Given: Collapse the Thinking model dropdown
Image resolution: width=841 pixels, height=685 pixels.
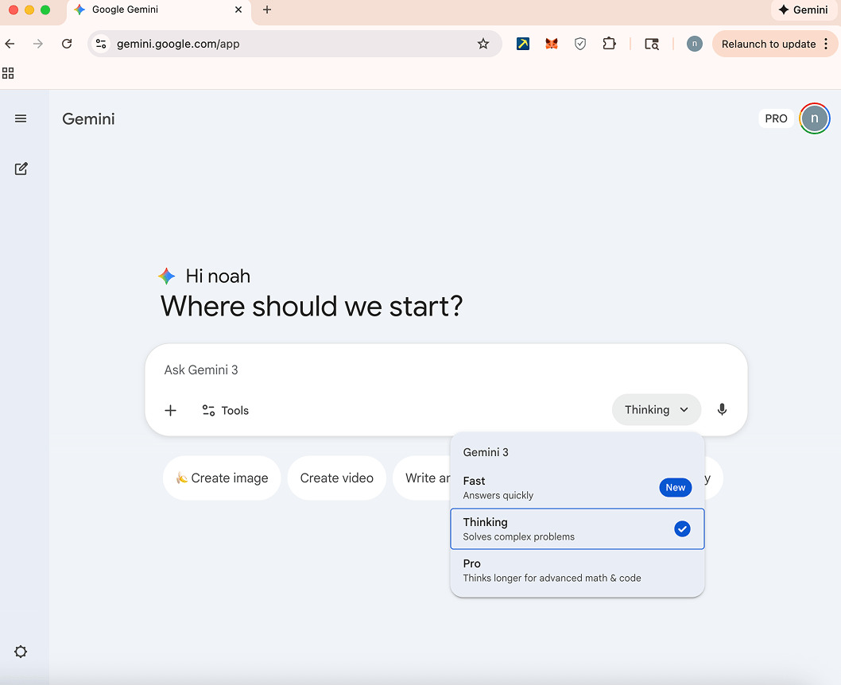Looking at the screenshot, I should [x=657, y=410].
